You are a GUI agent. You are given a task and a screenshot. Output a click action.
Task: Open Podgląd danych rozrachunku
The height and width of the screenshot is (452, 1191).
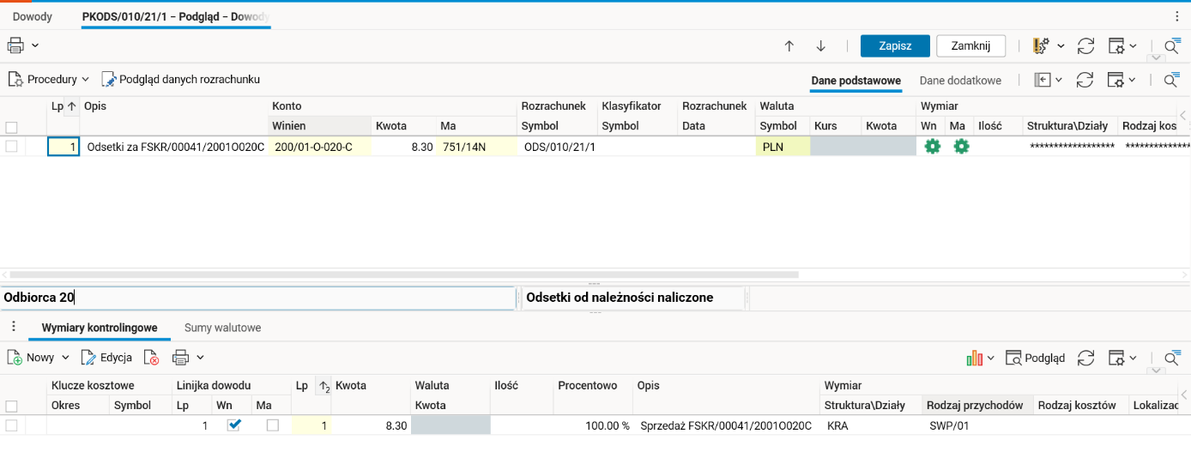pos(181,80)
